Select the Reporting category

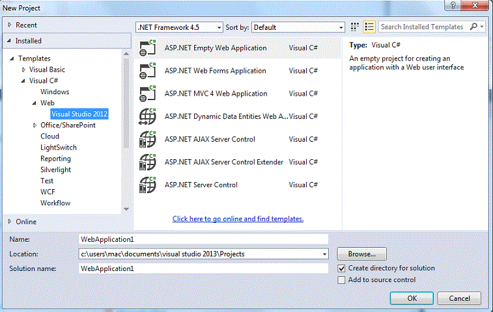coord(55,159)
